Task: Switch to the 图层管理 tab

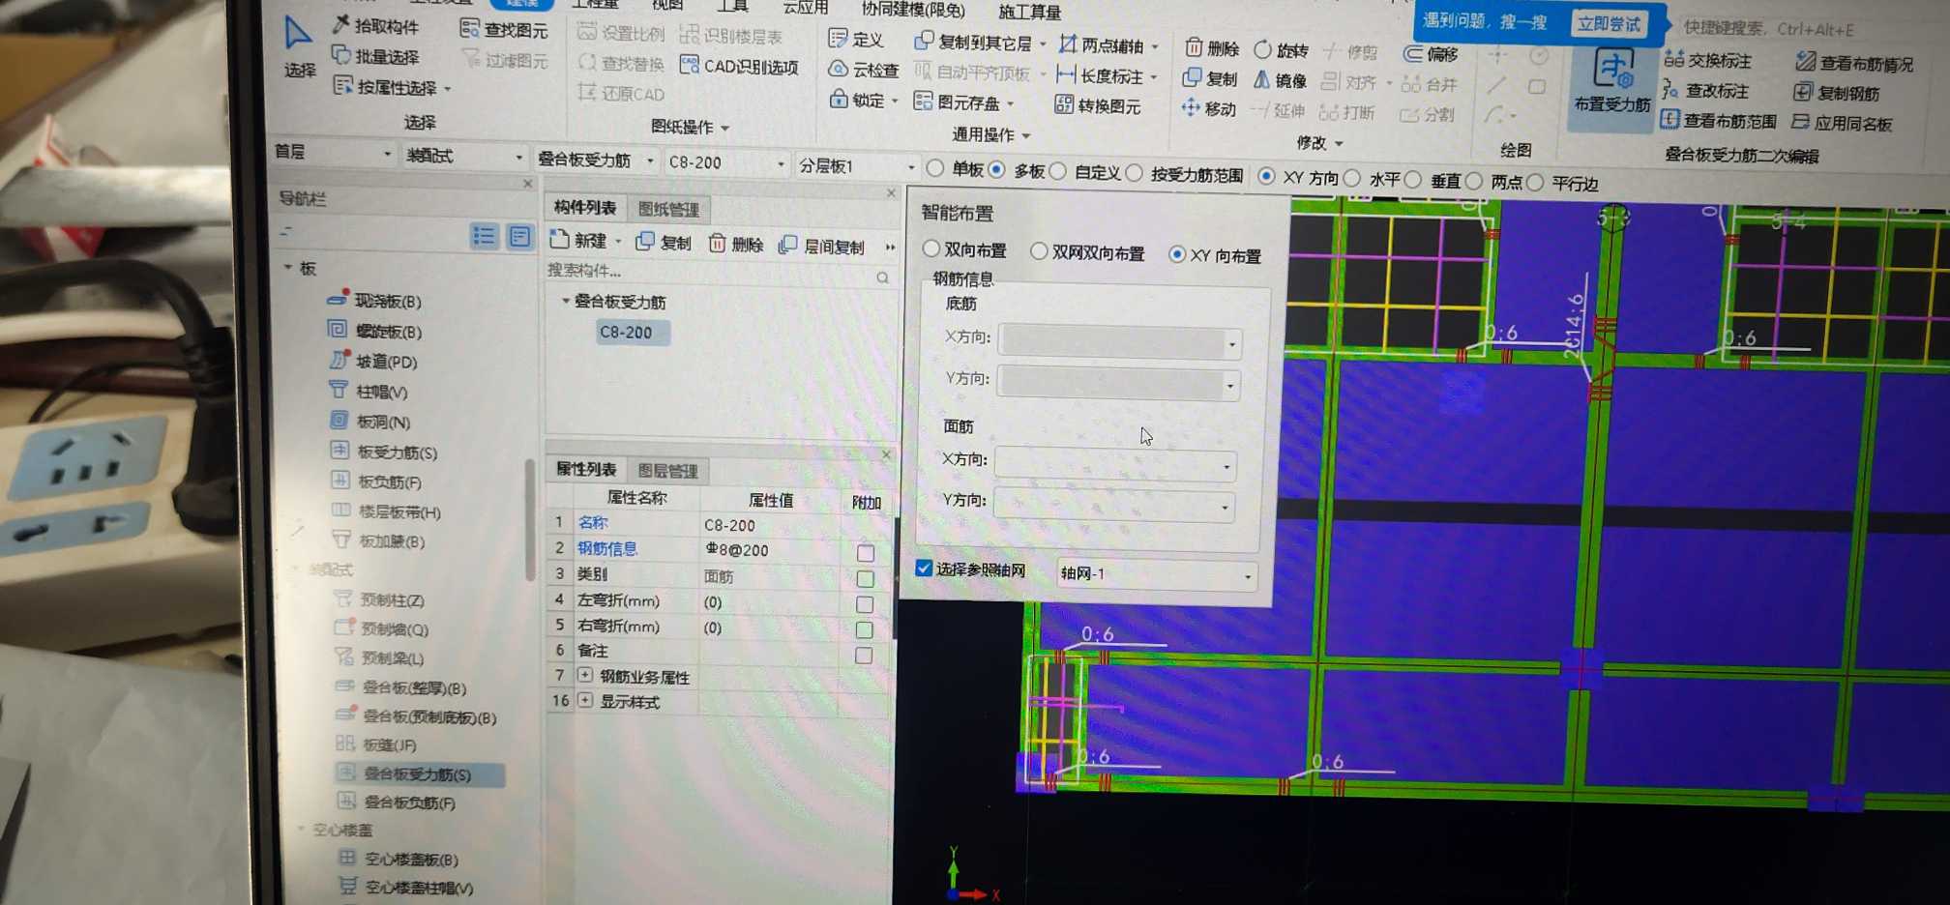Action: click(667, 471)
